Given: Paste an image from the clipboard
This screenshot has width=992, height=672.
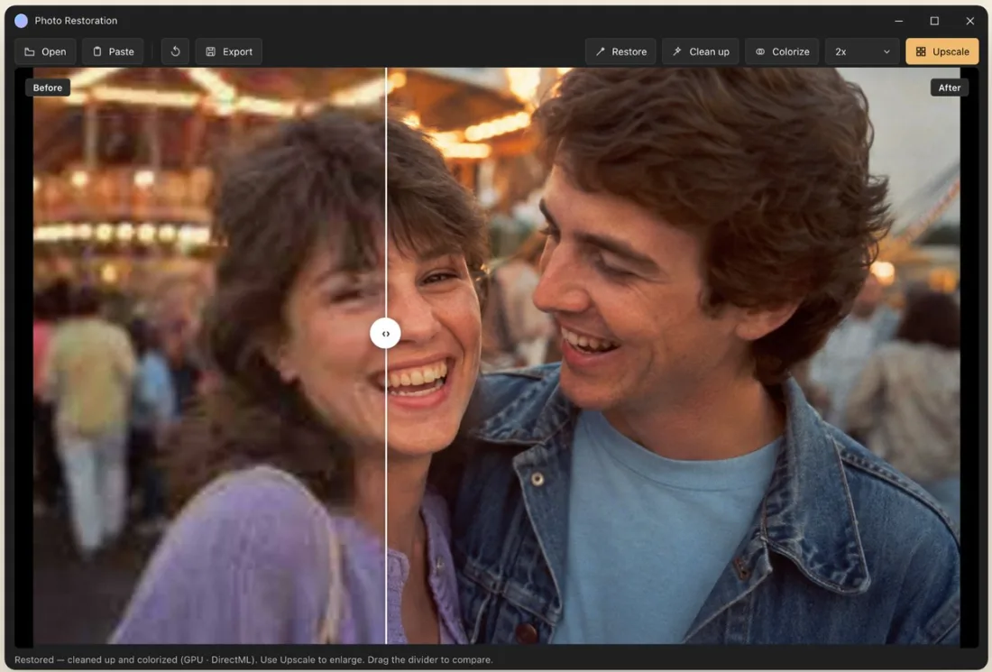Looking at the screenshot, I should tap(114, 52).
